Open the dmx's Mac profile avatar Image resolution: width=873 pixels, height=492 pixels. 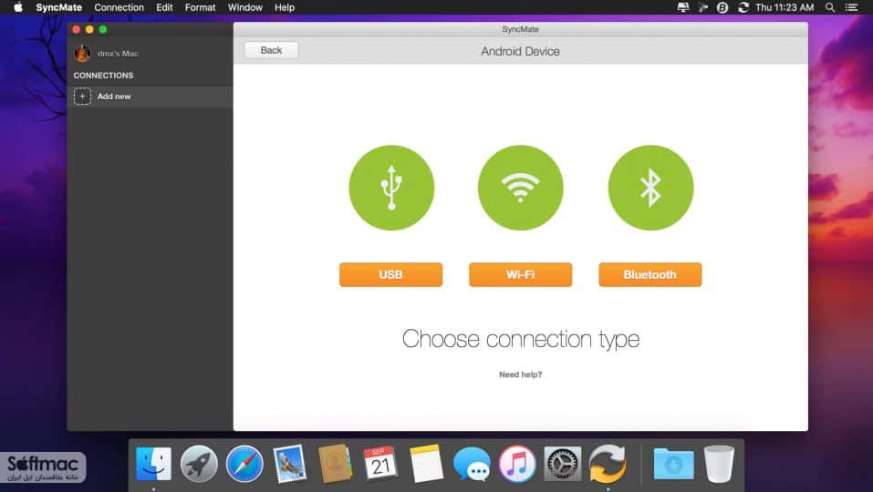click(x=82, y=54)
